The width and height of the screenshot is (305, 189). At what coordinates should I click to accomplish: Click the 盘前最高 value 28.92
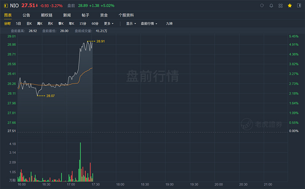click(x=33, y=31)
